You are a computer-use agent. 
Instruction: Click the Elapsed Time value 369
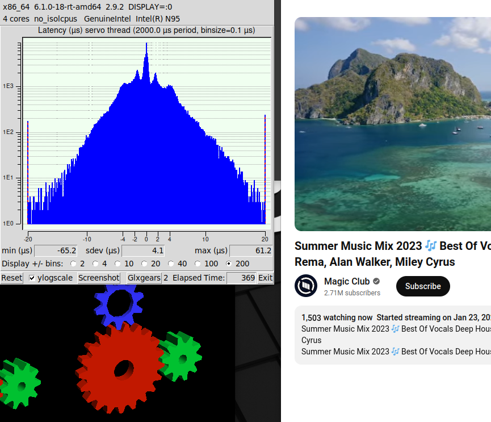[x=241, y=278]
